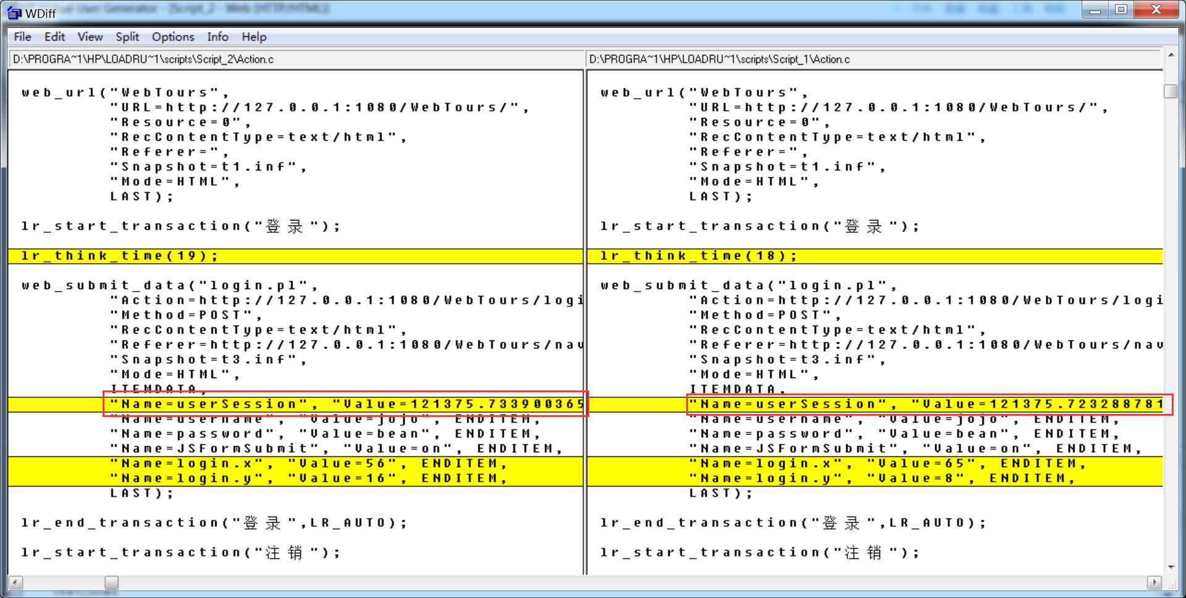Open the Split menu
The width and height of the screenshot is (1186, 598).
tap(127, 37)
